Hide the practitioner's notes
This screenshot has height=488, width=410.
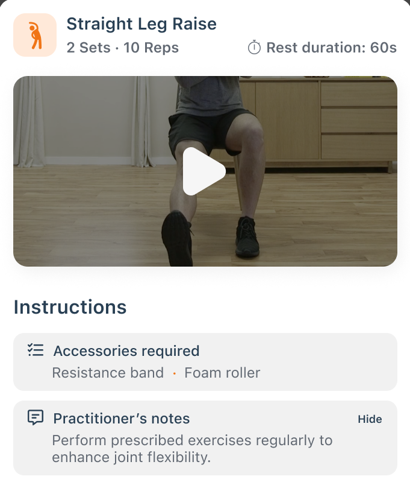click(x=370, y=419)
